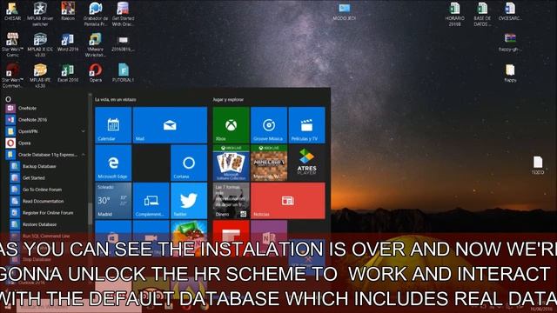Open Star Wars Comic desktop shortcut
The image size is (557, 313).
[12, 45]
